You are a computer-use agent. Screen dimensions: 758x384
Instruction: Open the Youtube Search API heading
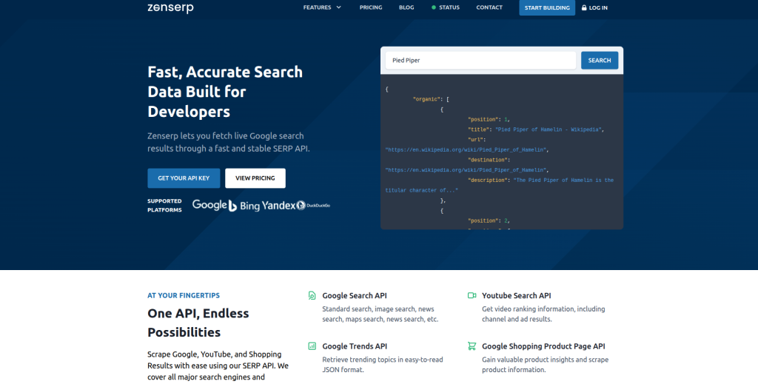coord(516,296)
